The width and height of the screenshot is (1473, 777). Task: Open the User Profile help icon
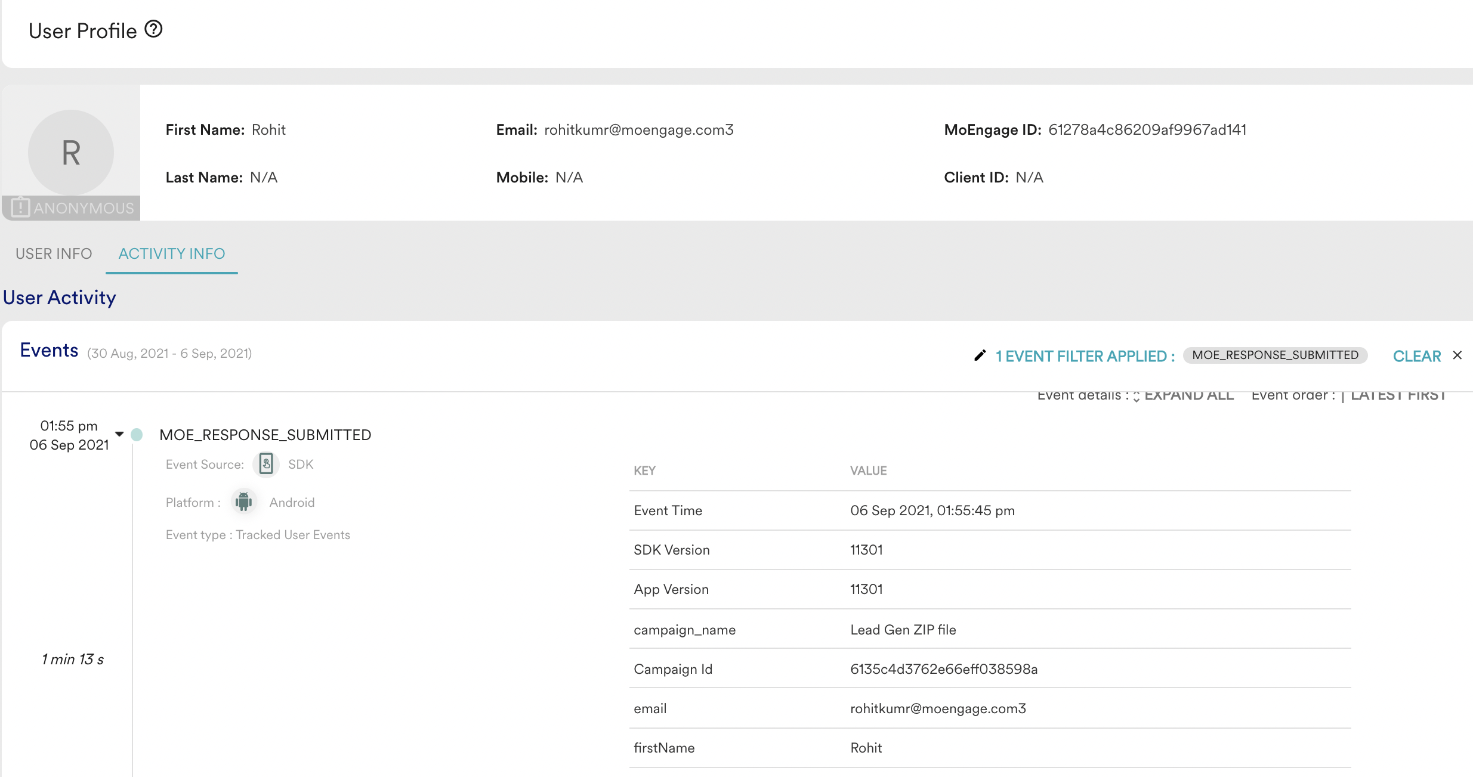pos(154,28)
